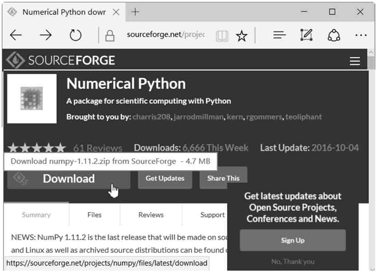Open Reading view book icon
Screen dimensions: 376x271
point(222,36)
